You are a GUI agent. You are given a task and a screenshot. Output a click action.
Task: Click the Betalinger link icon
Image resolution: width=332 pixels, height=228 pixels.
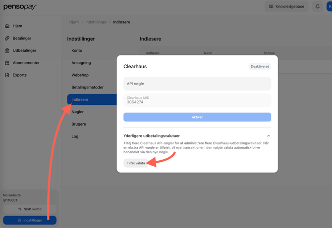point(7,38)
